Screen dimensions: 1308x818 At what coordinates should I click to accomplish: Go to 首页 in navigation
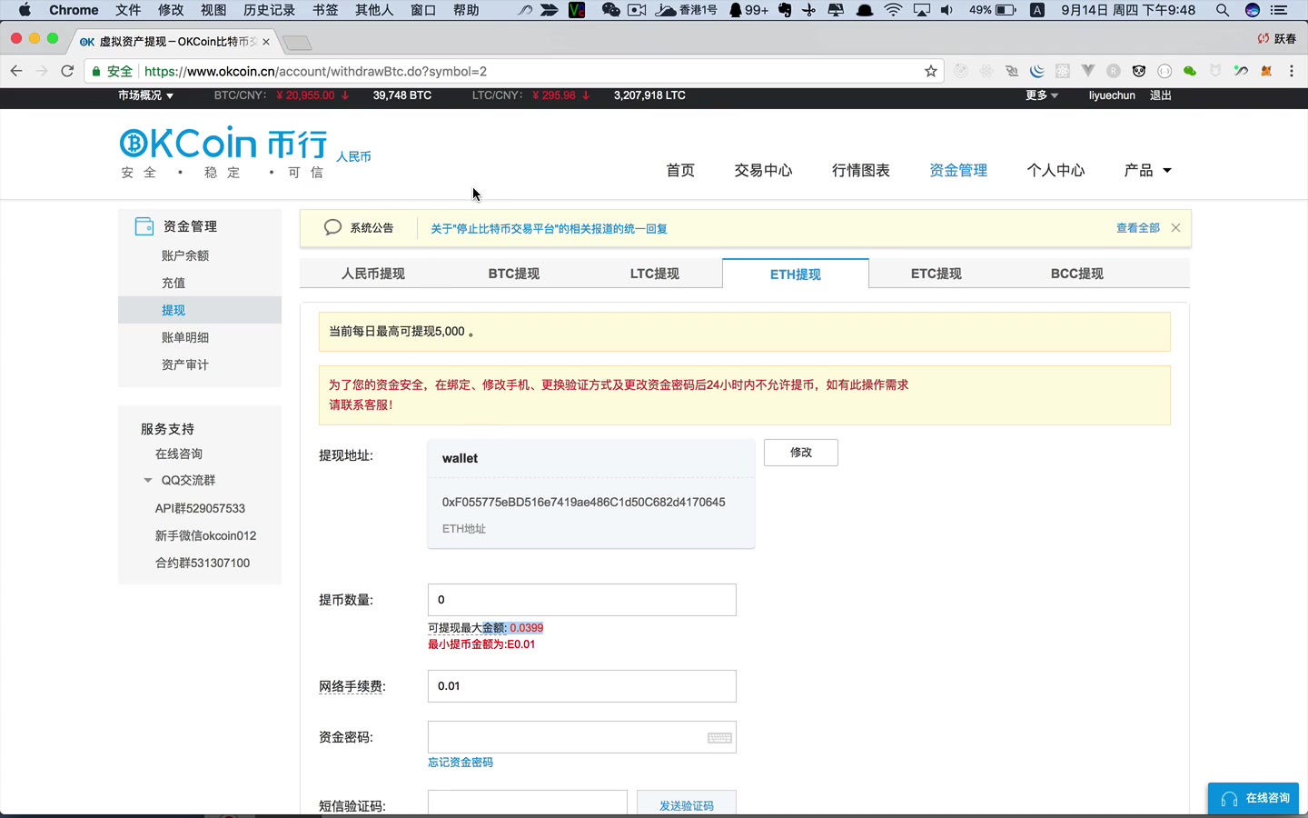pyautogui.click(x=680, y=170)
